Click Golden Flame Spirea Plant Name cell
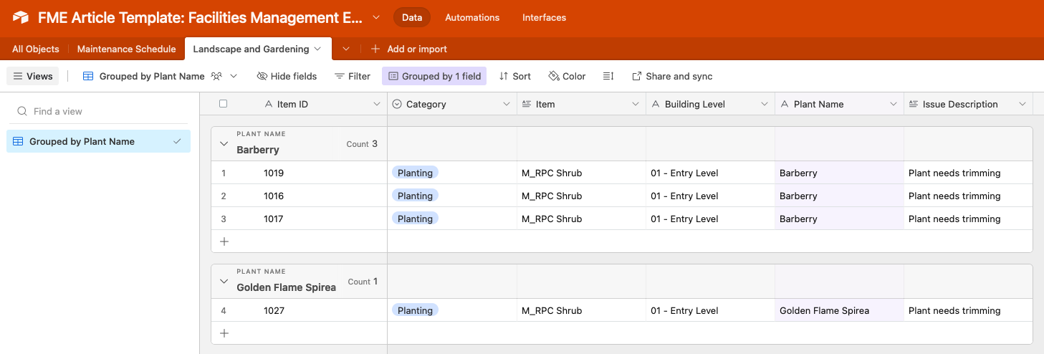The image size is (1044, 354). [x=839, y=310]
